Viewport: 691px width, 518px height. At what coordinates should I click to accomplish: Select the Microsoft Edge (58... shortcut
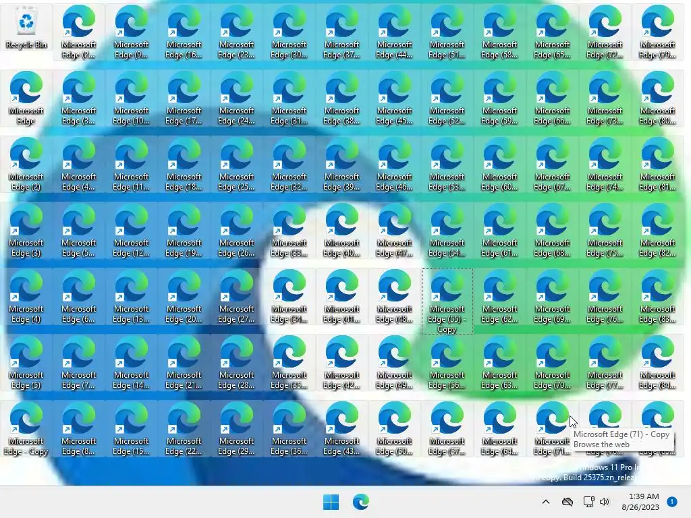[500, 32]
